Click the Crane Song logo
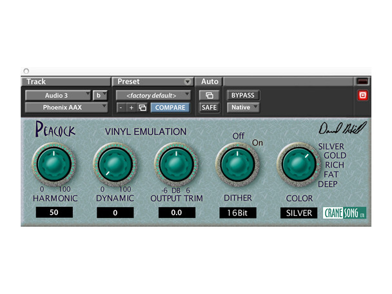Image resolution: width=392 pixels, height=294 pixels. [344, 213]
